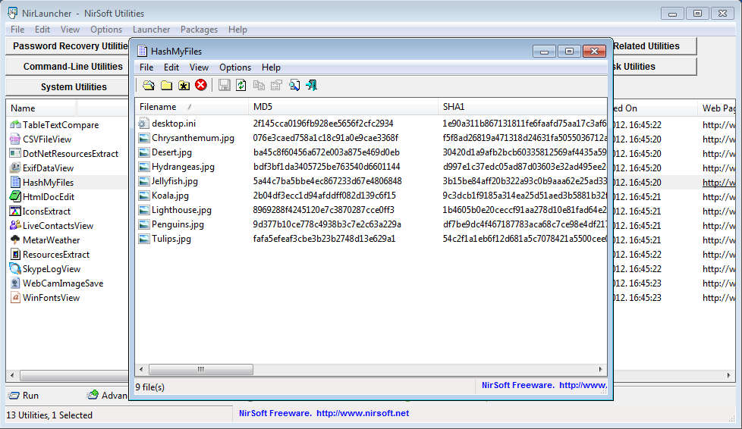The height and width of the screenshot is (429, 742).
Task: Select the Hydrangeas.jpg filename
Action: [x=183, y=167]
